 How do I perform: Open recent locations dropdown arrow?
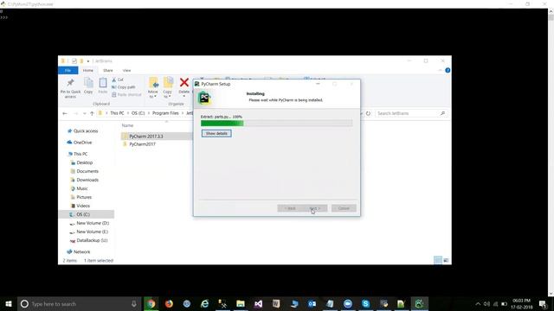pyautogui.click(x=85, y=113)
